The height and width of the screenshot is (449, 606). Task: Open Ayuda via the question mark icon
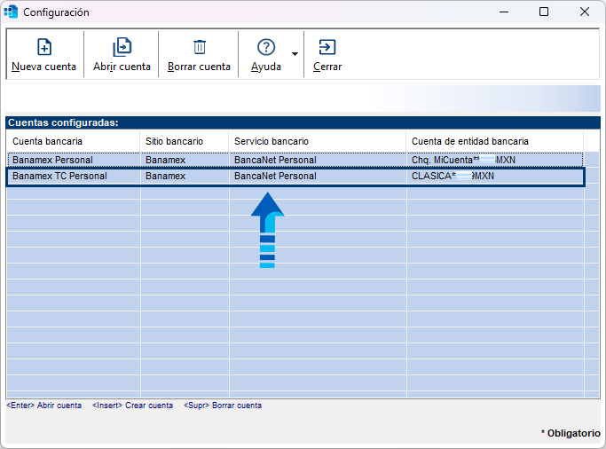[265, 48]
